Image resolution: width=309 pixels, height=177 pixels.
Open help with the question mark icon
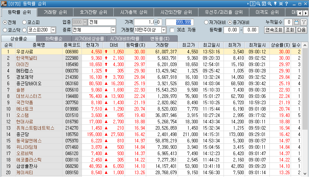(x=286, y=4)
